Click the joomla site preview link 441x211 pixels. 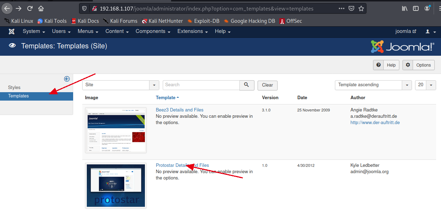tap(406, 31)
